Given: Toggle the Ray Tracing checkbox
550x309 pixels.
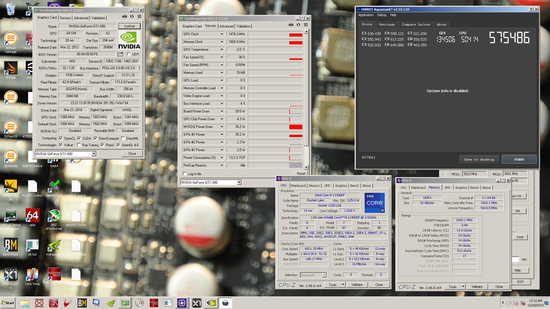Looking at the screenshot, I should 79,145.
